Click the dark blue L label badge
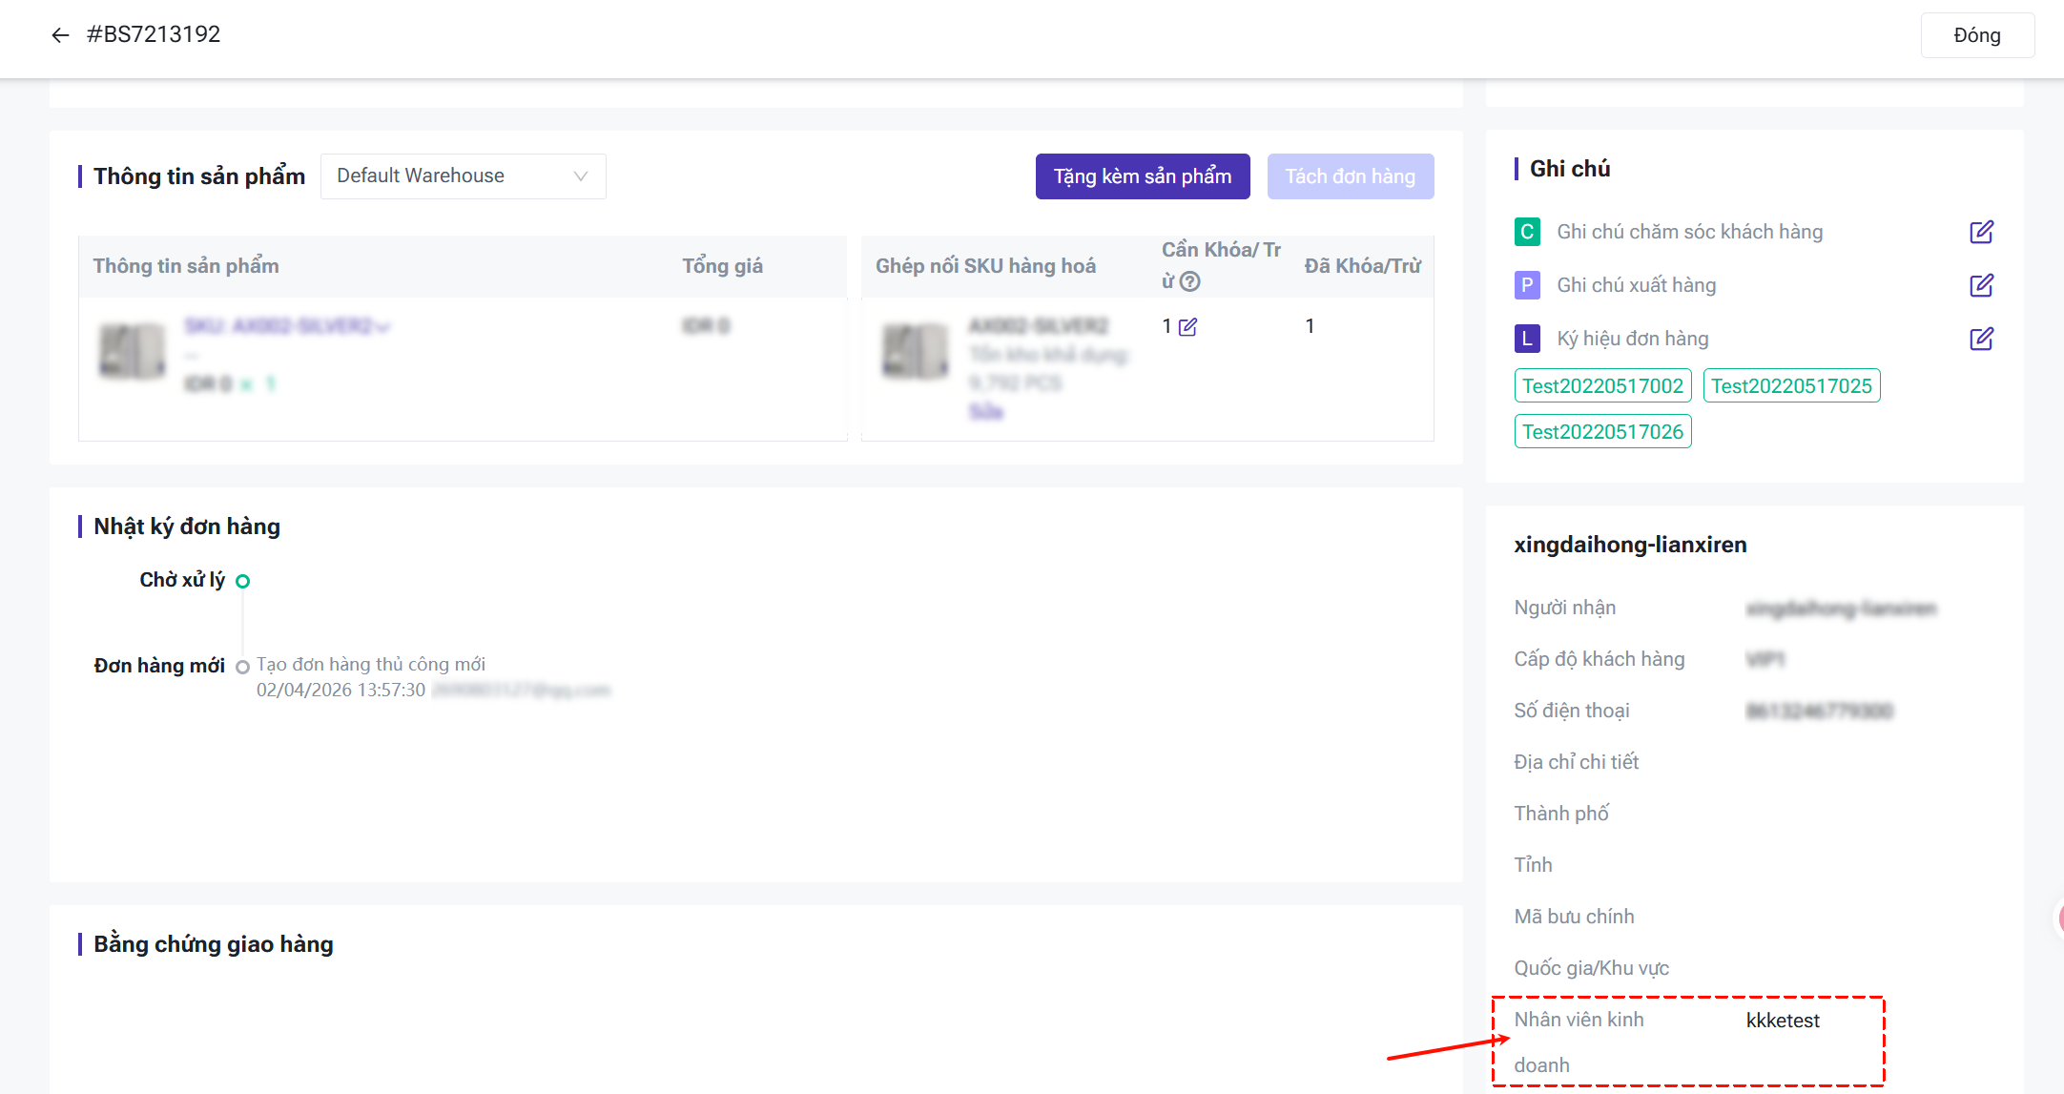The image size is (2064, 1094). (x=1527, y=339)
